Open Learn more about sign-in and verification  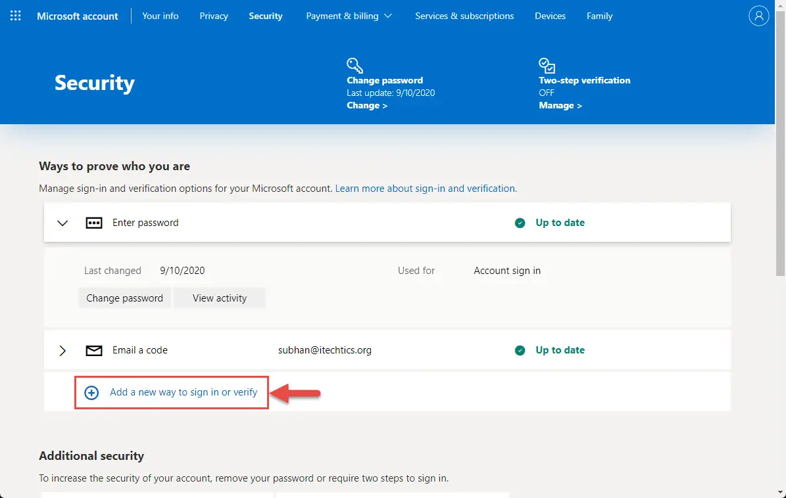(x=426, y=189)
